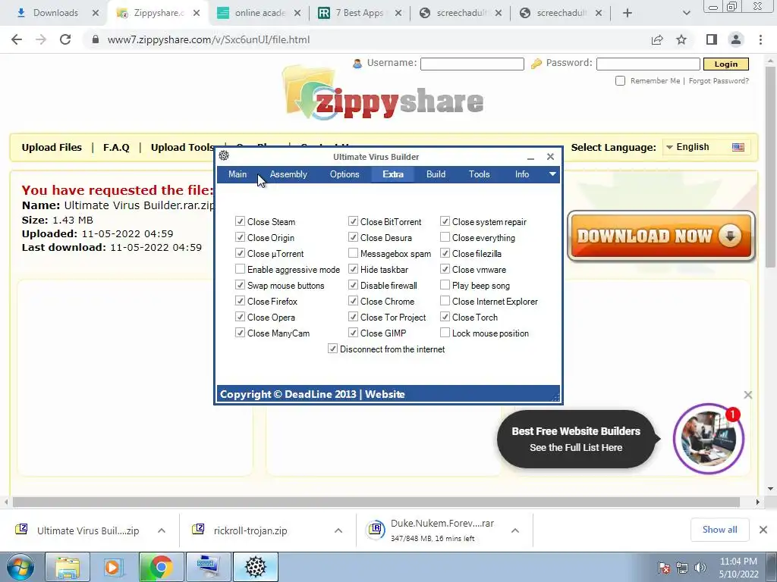Expand Ultimate Virus Builder zip download options
777x582 pixels.
click(x=162, y=530)
